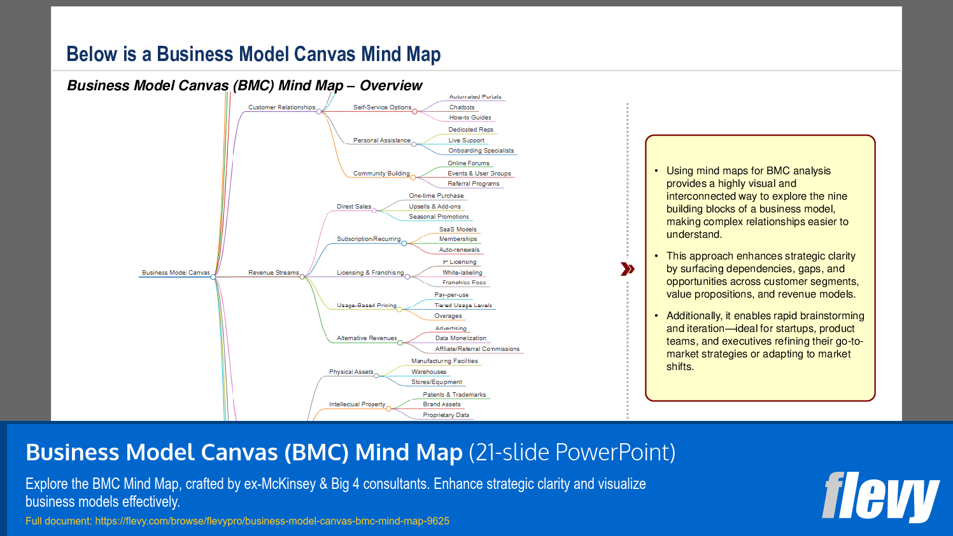Select the Direct Sales node
953x536 pixels.
[x=354, y=207]
